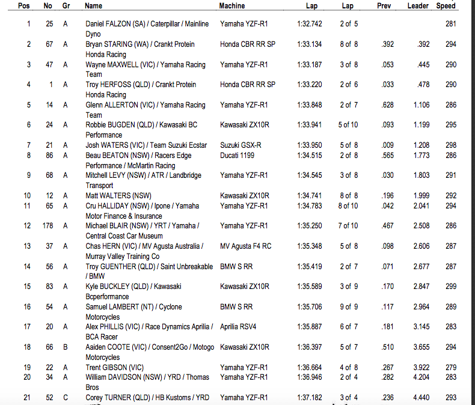Screen dimensions: 475x405
Task: Click the Prev column header
Action: pyautogui.click(x=384, y=6)
